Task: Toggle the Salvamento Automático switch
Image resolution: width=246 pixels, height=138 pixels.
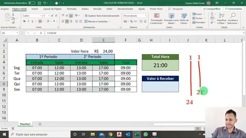Action: 32,3
